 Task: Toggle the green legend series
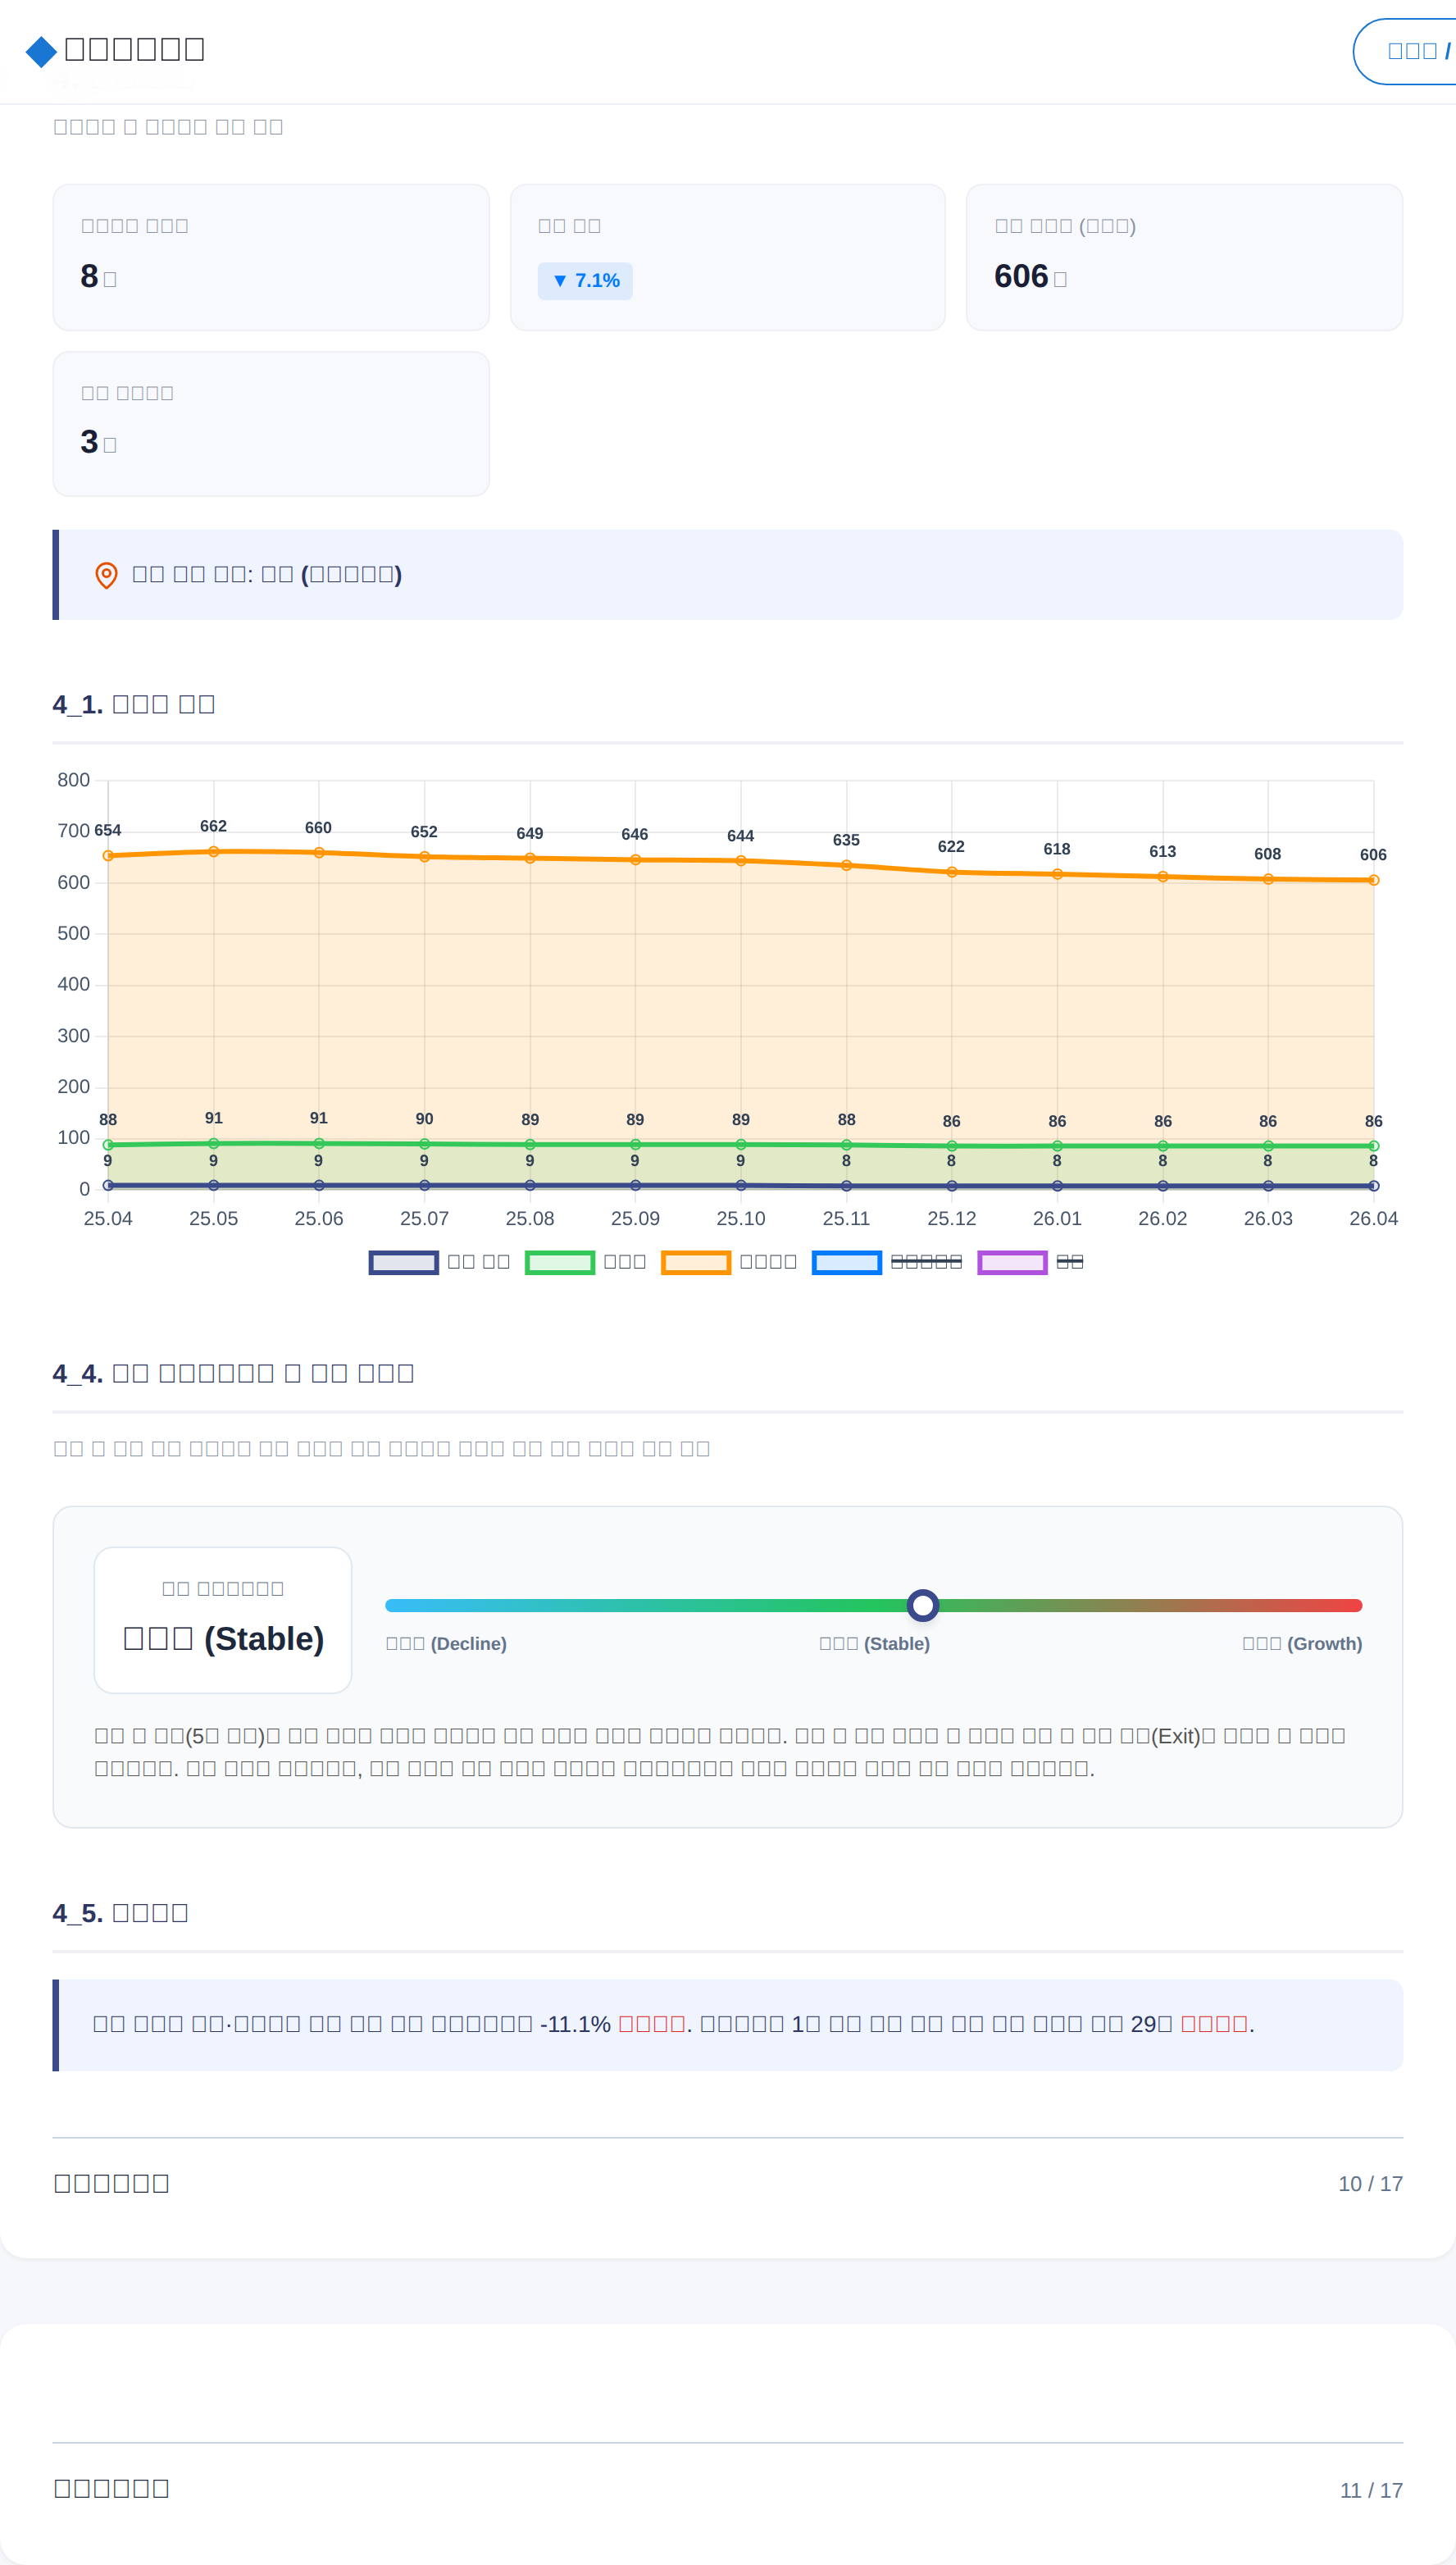coord(586,1262)
